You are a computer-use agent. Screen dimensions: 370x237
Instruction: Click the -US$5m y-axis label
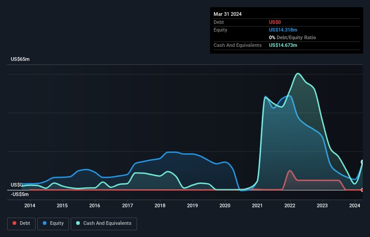(x=19, y=194)
